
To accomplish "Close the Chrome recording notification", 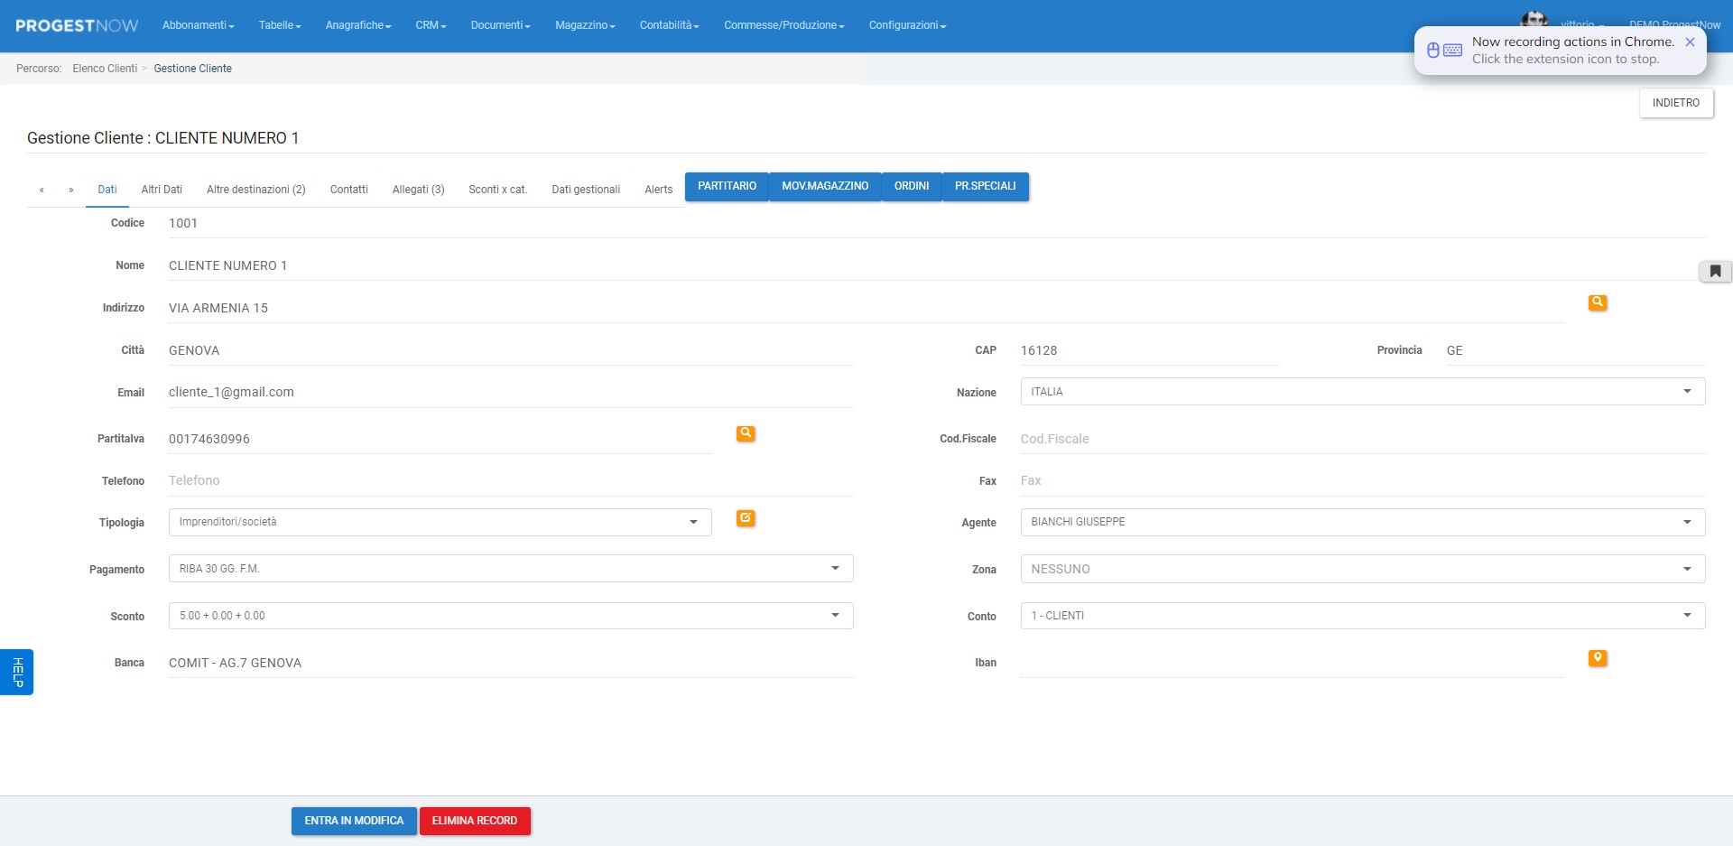I will tap(1690, 42).
